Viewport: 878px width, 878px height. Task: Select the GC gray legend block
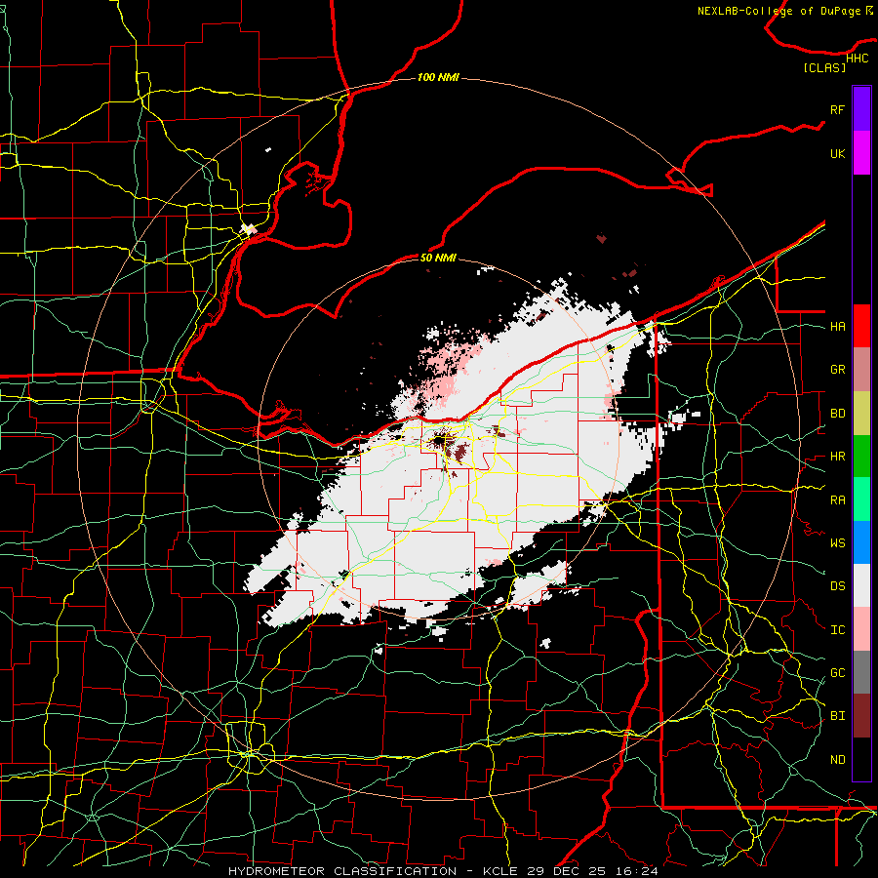pos(861,672)
